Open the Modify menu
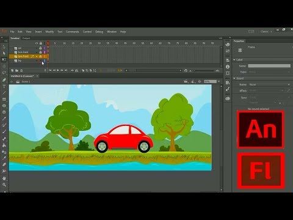The width and height of the screenshot is (293, 220). click(49, 32)
